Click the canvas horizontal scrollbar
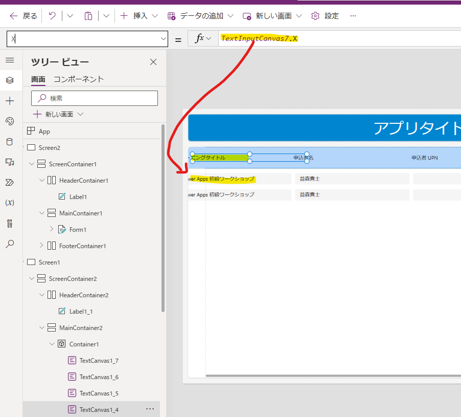461x417 pixels. coord(333,376)
